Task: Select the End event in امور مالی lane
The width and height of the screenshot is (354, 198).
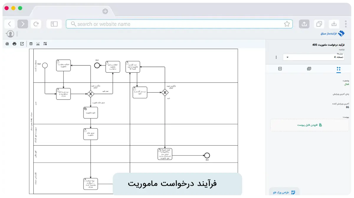Action: [x=207, y=155]
